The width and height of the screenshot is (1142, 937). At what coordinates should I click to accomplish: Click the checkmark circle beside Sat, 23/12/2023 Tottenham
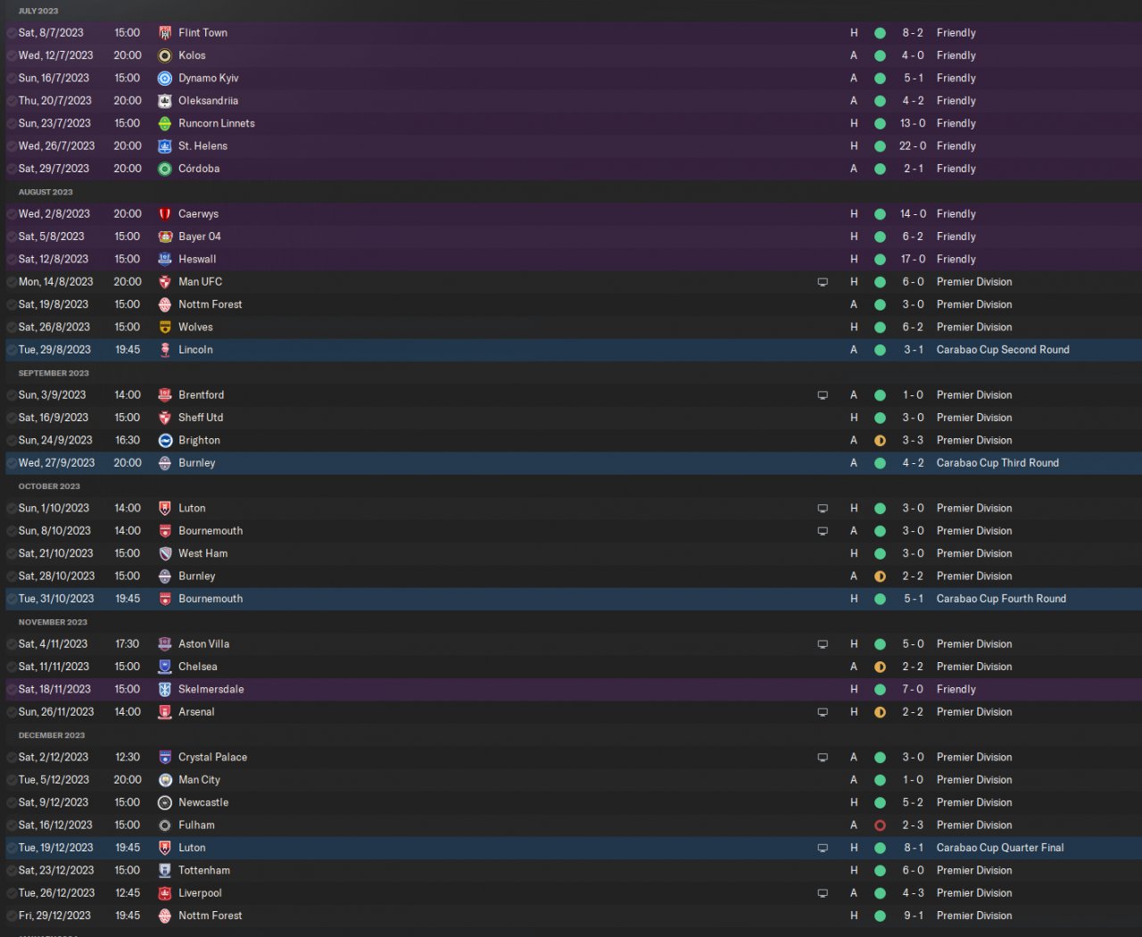(12, 871)
